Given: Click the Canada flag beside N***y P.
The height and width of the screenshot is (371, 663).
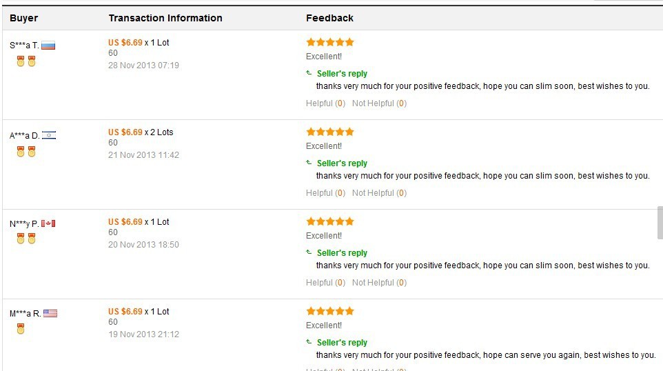Looking at the screenshot, I should pos(48,223).
